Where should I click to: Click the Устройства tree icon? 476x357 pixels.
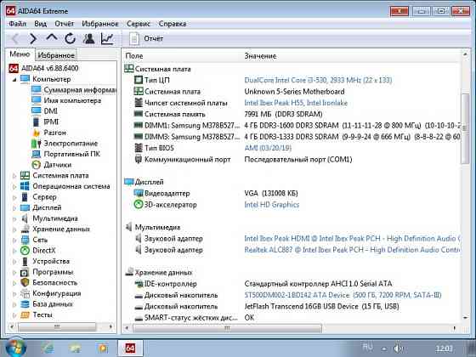click(x=25, y=262)
